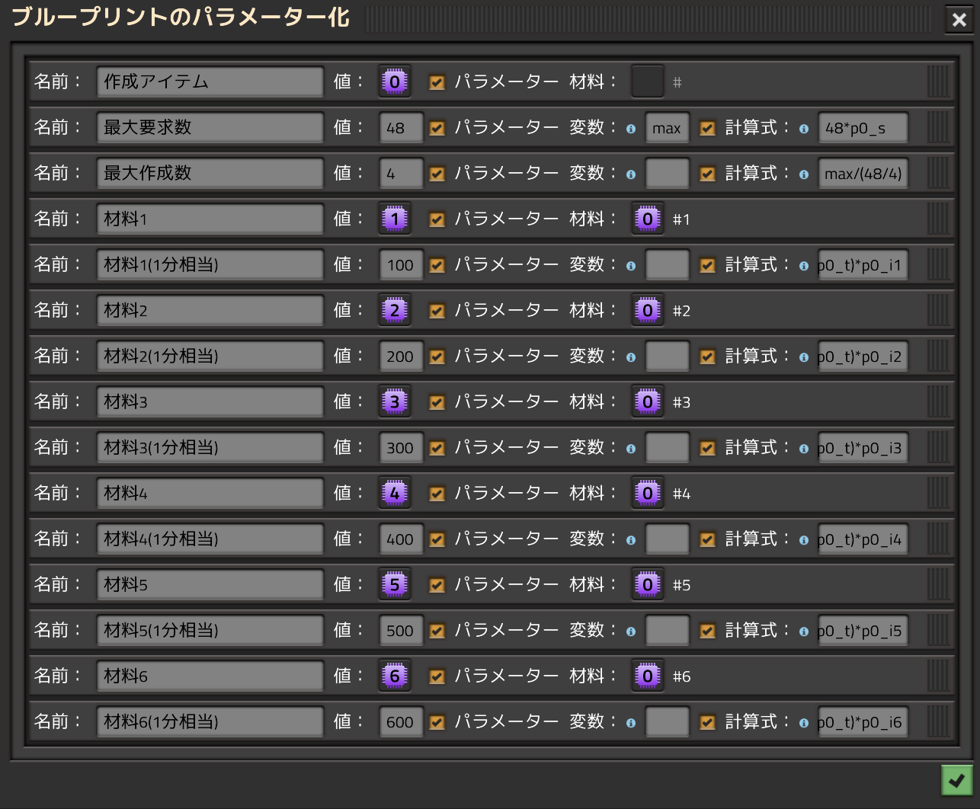Click the empty 材料 slot in the 作成アイテム row
The width and height of the screenshot is (980, 809).
(648, 82)
